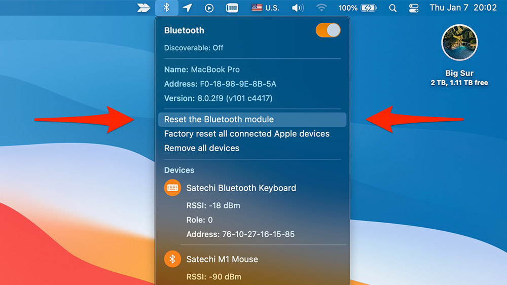The image size is (507, 285).
Task: Click the Thu Jan 7 20:02 clock
Action: pyautogui.click(x=463, y=8)
